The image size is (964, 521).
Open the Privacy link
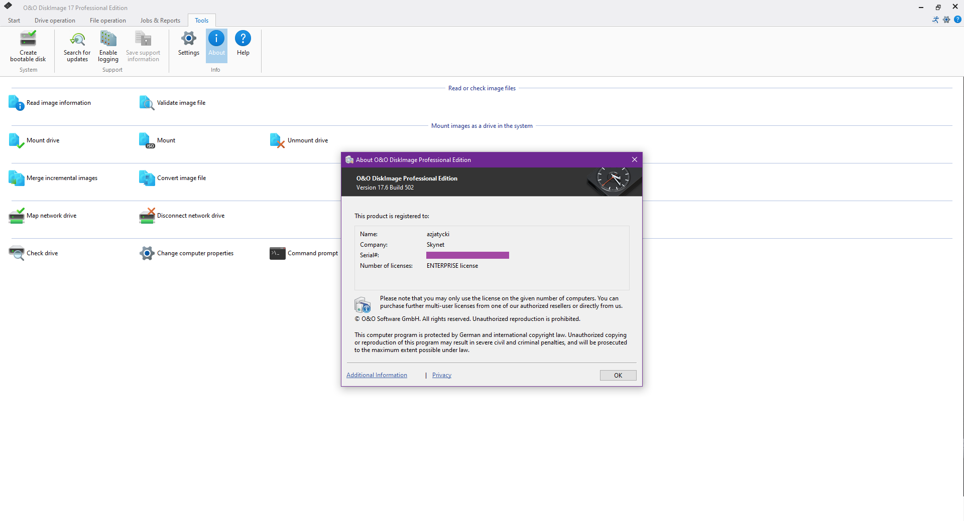click(442, 375)
